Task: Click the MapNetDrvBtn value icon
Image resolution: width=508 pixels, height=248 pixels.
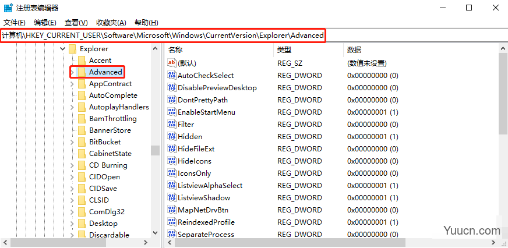Action: (172, 210)
